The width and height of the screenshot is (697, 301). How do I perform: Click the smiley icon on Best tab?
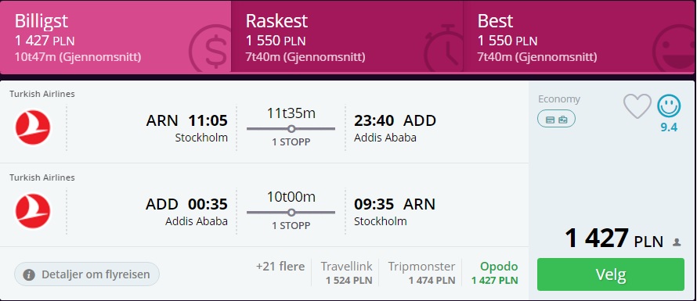click(674, 48)
